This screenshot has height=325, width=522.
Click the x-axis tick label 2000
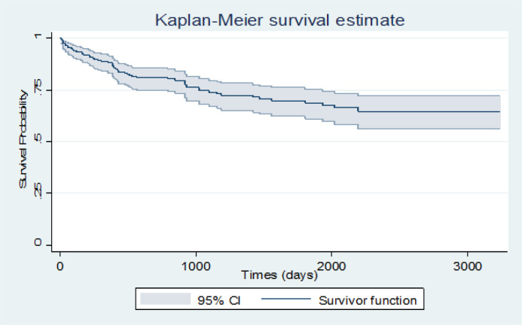pos(331,266)
